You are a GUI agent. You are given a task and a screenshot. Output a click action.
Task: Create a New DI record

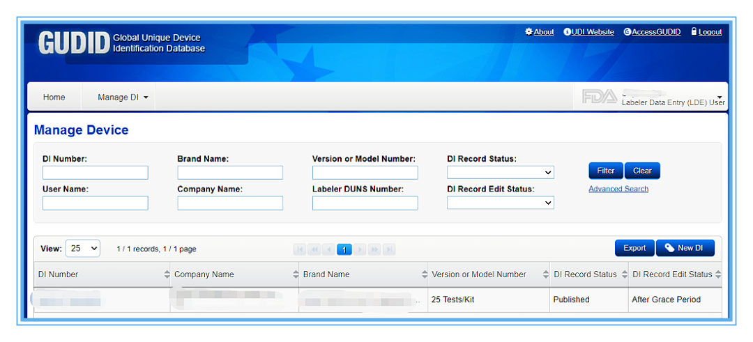click(685, 248)
